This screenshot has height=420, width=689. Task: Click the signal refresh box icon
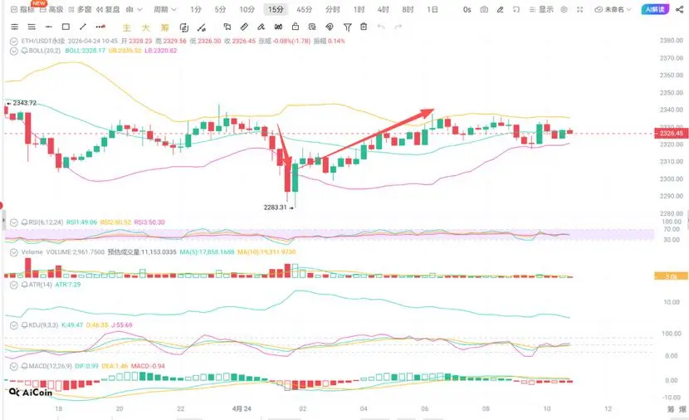pos(184,27)
